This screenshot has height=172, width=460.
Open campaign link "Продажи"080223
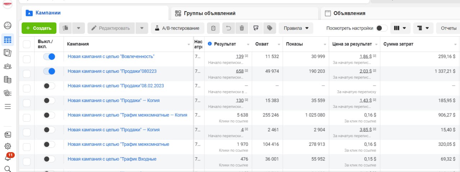tap(112, 71)
